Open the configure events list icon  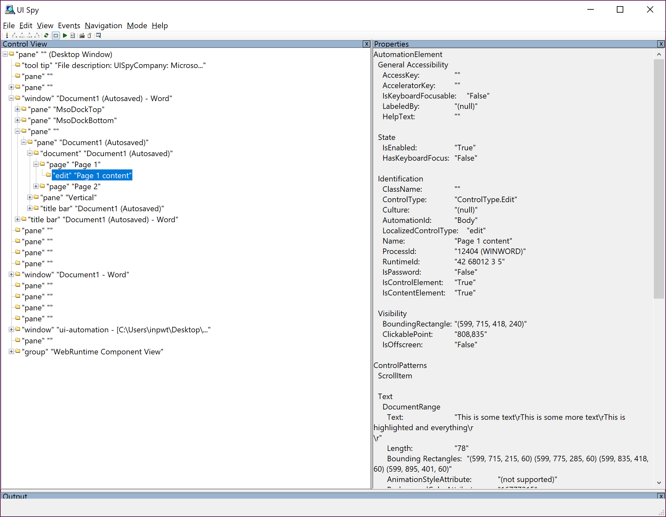[x=72, y=35]
